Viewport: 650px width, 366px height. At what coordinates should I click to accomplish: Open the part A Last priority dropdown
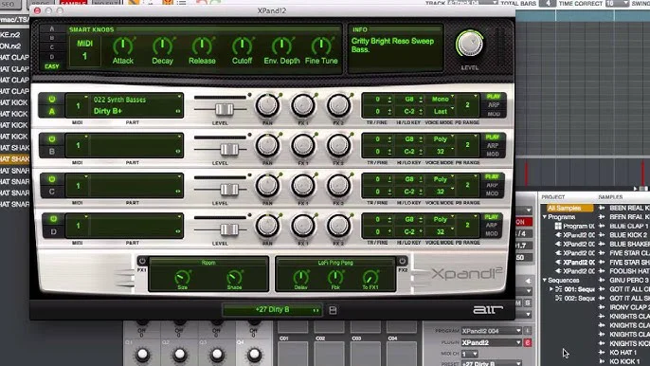pyautogui.click(x=442, y=111)
